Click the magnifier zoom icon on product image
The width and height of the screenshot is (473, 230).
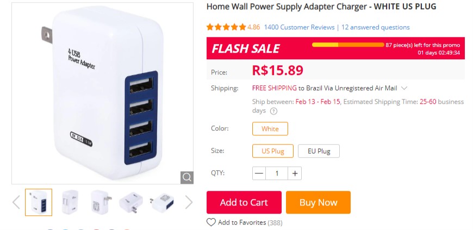coord(186,177)
